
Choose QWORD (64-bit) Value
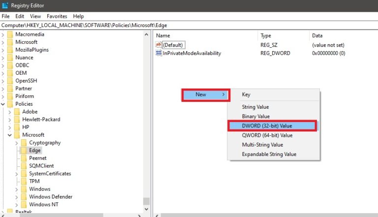click(273, 135)
